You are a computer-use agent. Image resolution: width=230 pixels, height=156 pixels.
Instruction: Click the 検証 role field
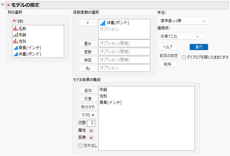pos(124,60)
